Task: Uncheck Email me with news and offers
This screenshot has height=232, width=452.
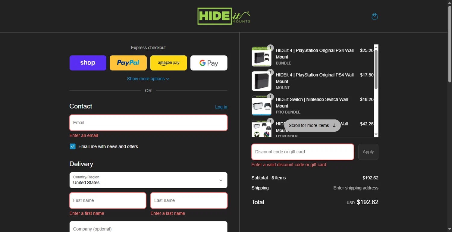Action: 73,146
